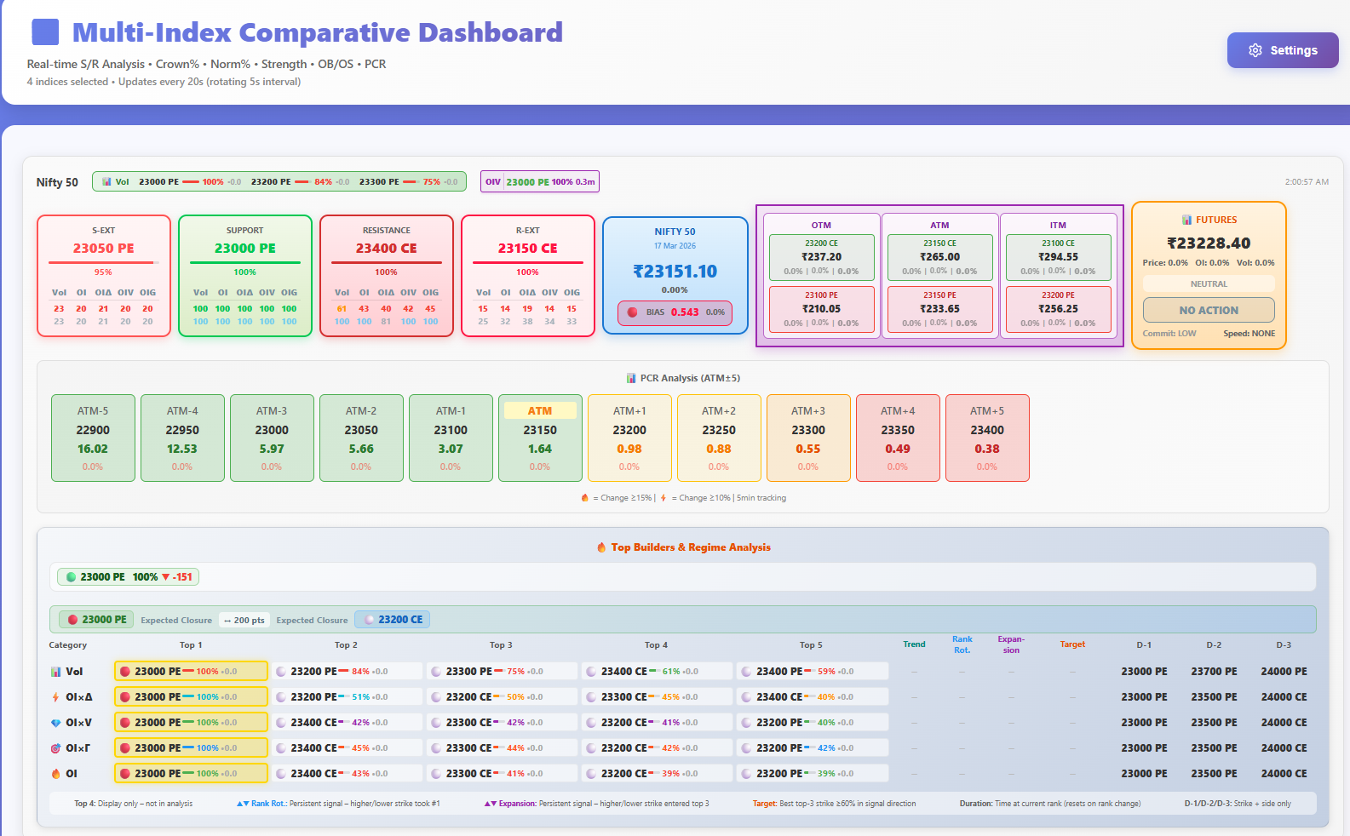1350x836 pixels.
Task: Click the ↔ 200 pts chip
Action: pyautogui.click(x=244, y=620)
